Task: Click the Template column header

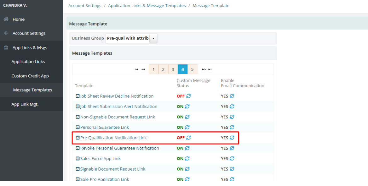Action: click(84, 86)
